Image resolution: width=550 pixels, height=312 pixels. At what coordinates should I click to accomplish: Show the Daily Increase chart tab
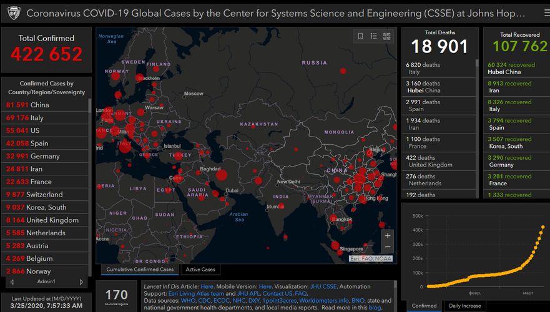click(466, 306)
